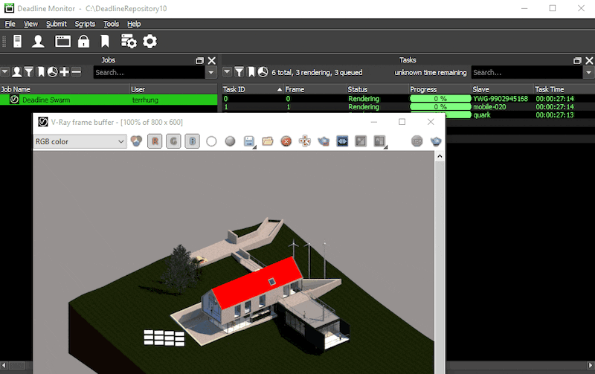Open the View menu
Viewport: 595px width, 374px height.
click(x=30, y=24)
